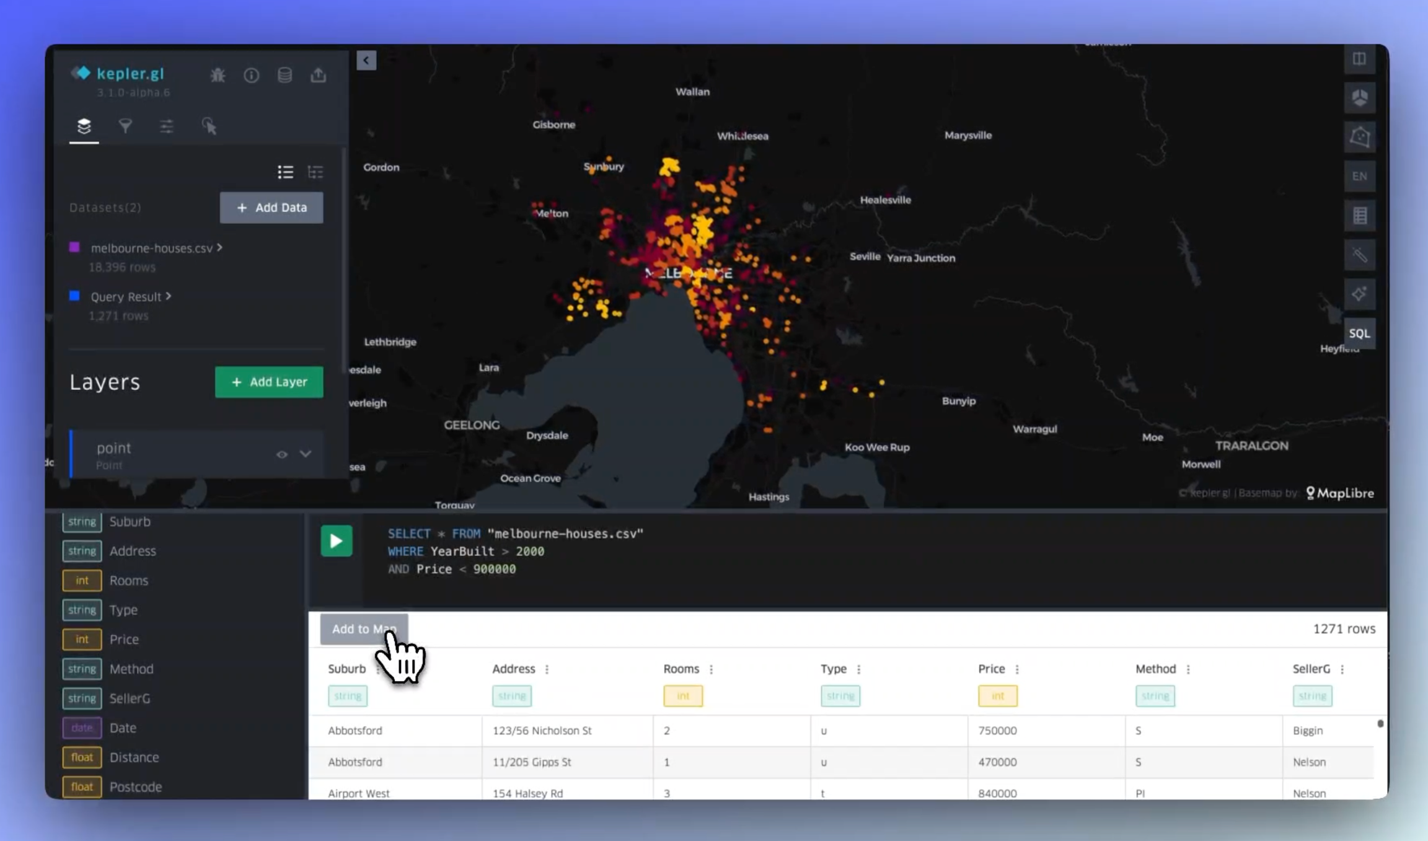This screenshot has height=841, width=1428.
Task: Click the Add Data button
Action: pos(271,208)
